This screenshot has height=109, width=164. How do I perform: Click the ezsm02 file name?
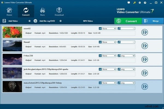point(27,28)
